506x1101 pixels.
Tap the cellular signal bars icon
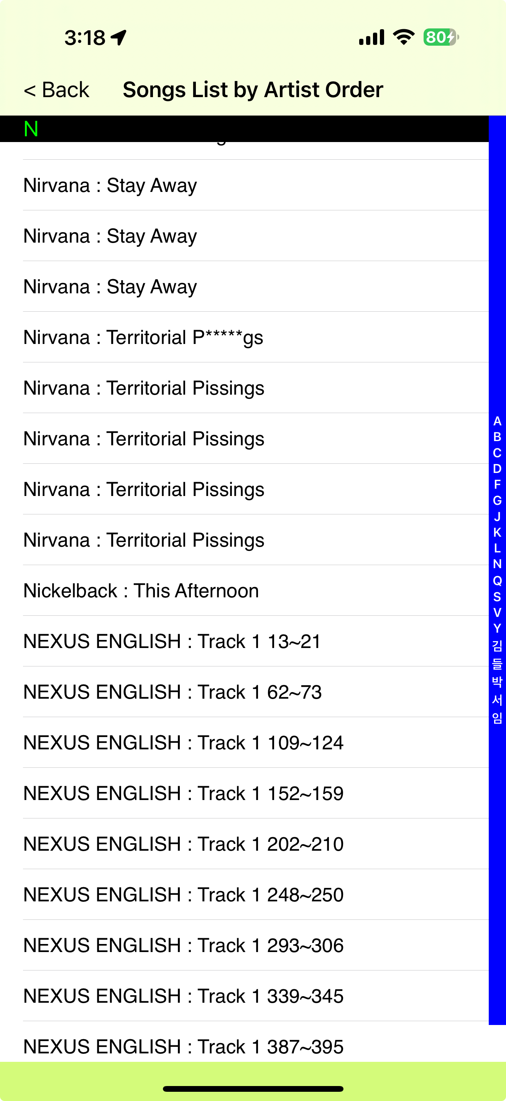pos(371,37)
